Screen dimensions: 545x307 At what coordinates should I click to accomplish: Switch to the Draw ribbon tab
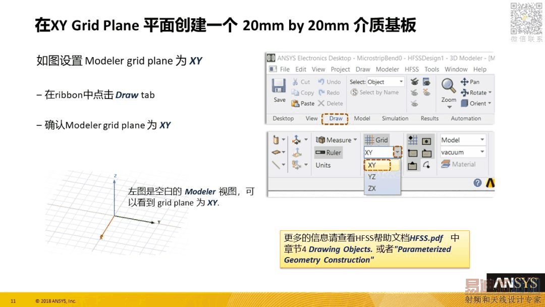(336, 118)
